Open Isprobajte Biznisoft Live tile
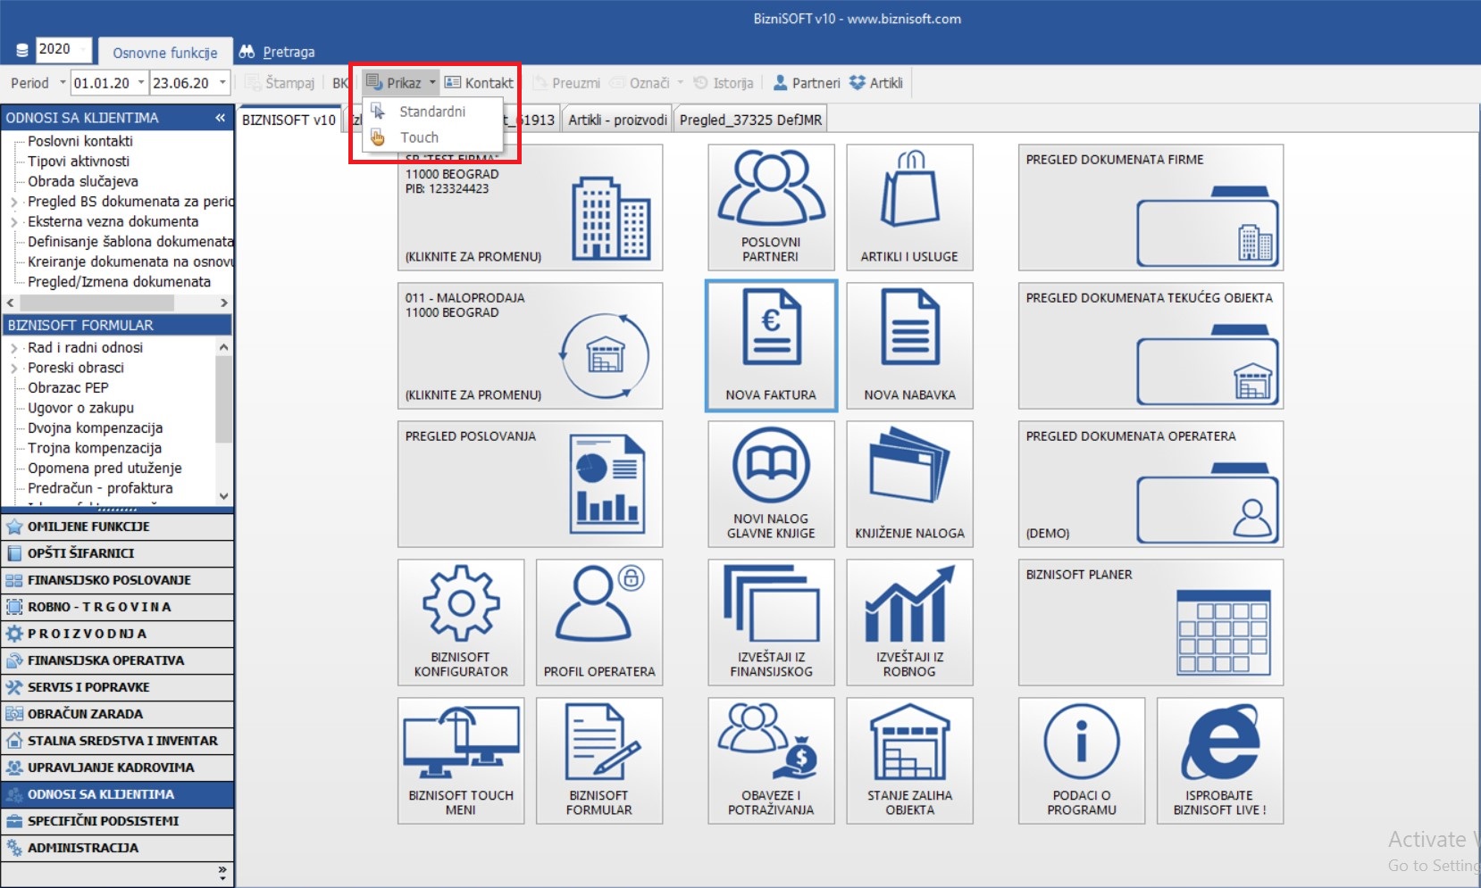This screenshot has height=888, width=1481. pos(1220,760)
